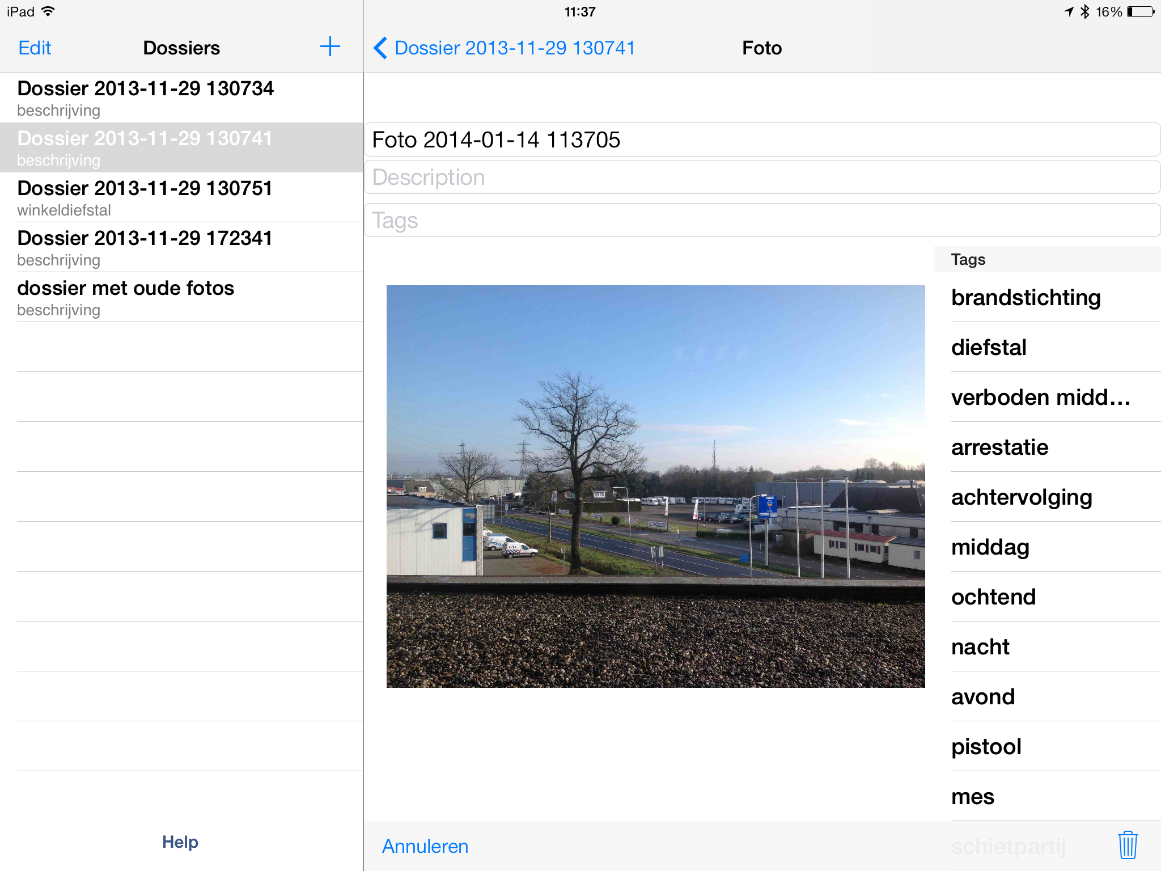Pick the ochtend tag
Image resolution: width=1161 pixels, height=871 pixels.
[x=1048, y=597]
